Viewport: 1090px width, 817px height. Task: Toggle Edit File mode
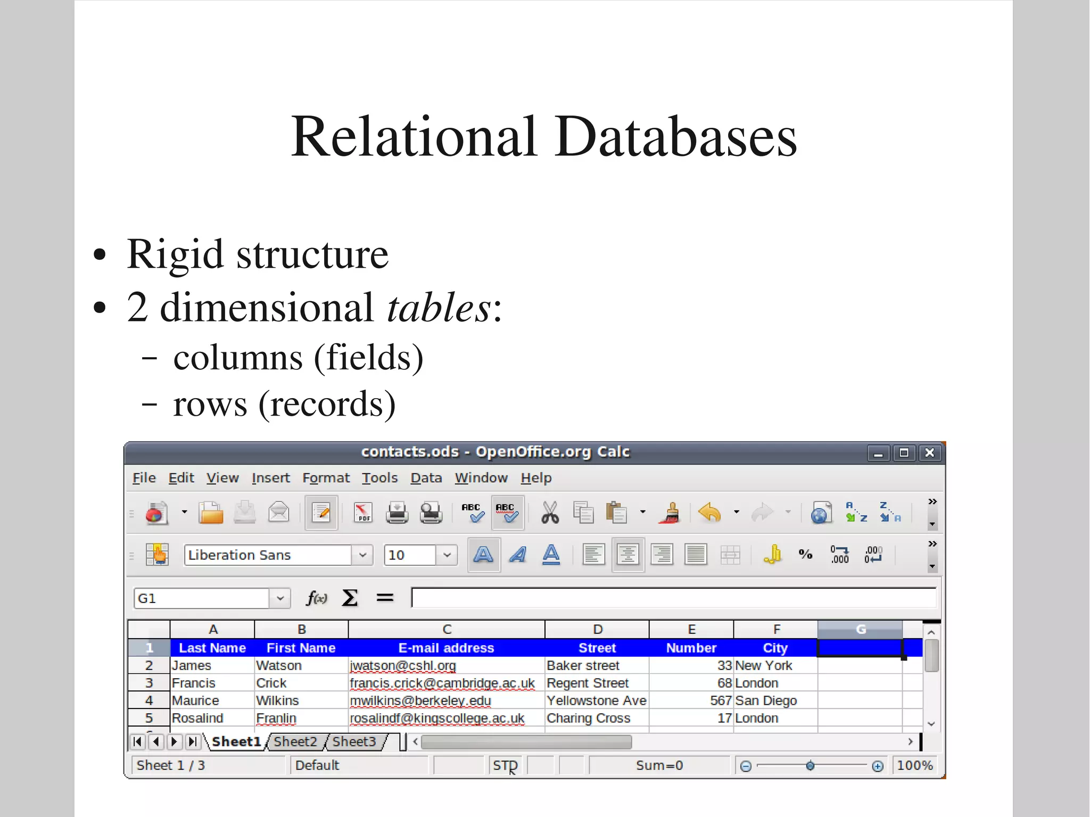click(x=321, y=513)
